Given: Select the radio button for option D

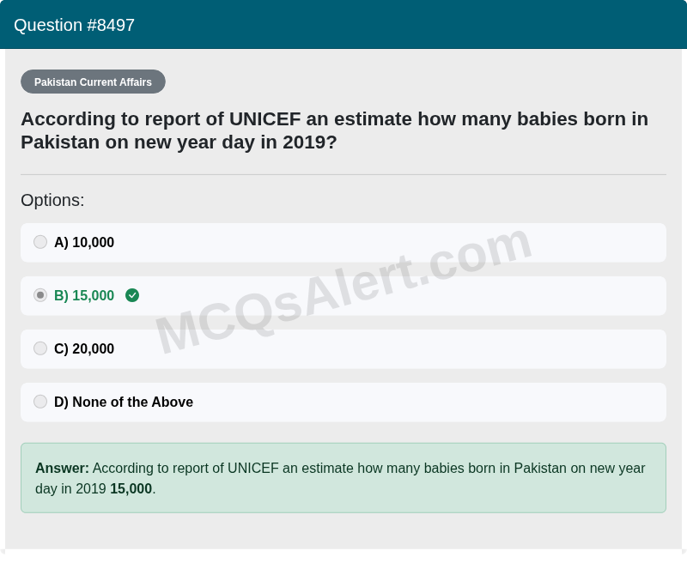Looking at the screenshot, I should coord(40,402).
